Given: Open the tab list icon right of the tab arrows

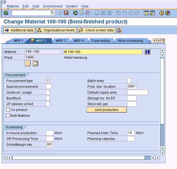Looking at the screenshot, I should [x=163, y=41].
